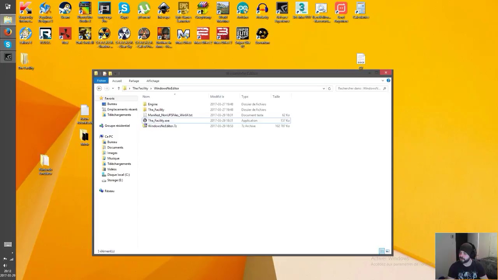Select Kaspersky Internet Security desktop icon
Screen dimensions: 498x280
tap(26, 12)
